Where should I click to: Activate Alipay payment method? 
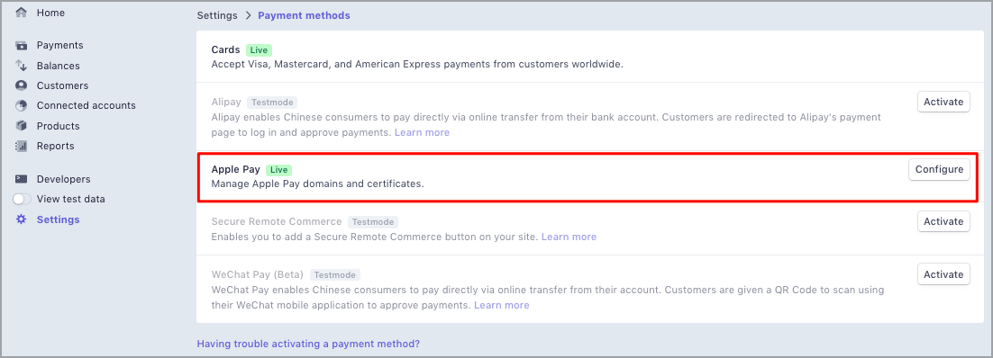click(943, 102)
